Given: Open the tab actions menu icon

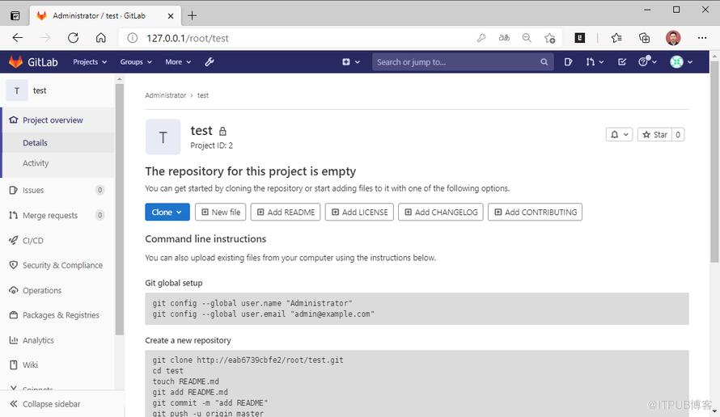Looking at the screenshot, I should click(15, 15).
